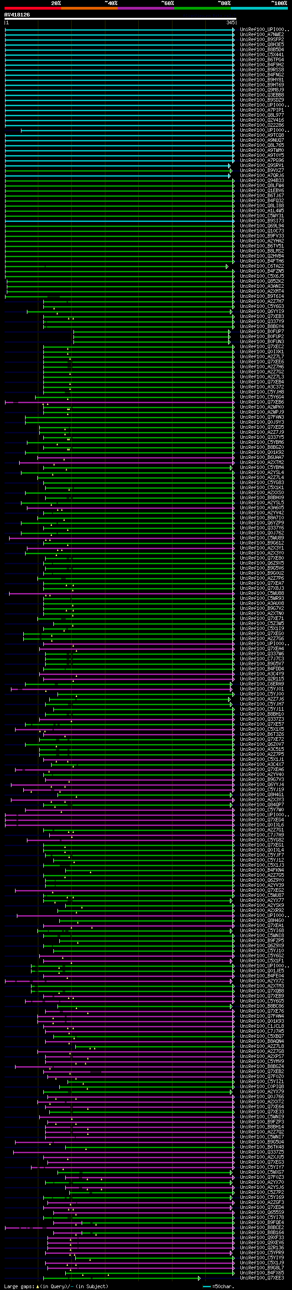292x1290 pixels.
Task: Select label UniRef100_Q337Y5
Action: point(262,437)
